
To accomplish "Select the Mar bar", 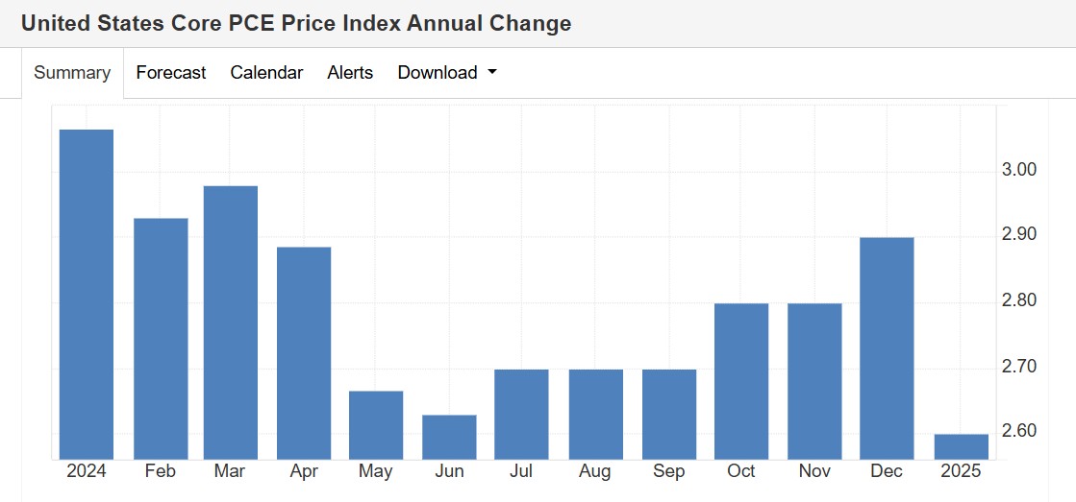I will tap(231, 323).
